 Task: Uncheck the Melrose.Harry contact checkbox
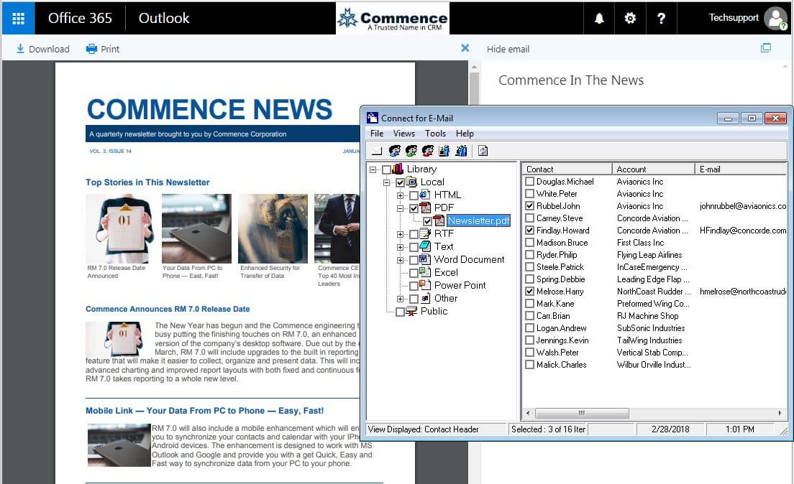pos(529,292)
